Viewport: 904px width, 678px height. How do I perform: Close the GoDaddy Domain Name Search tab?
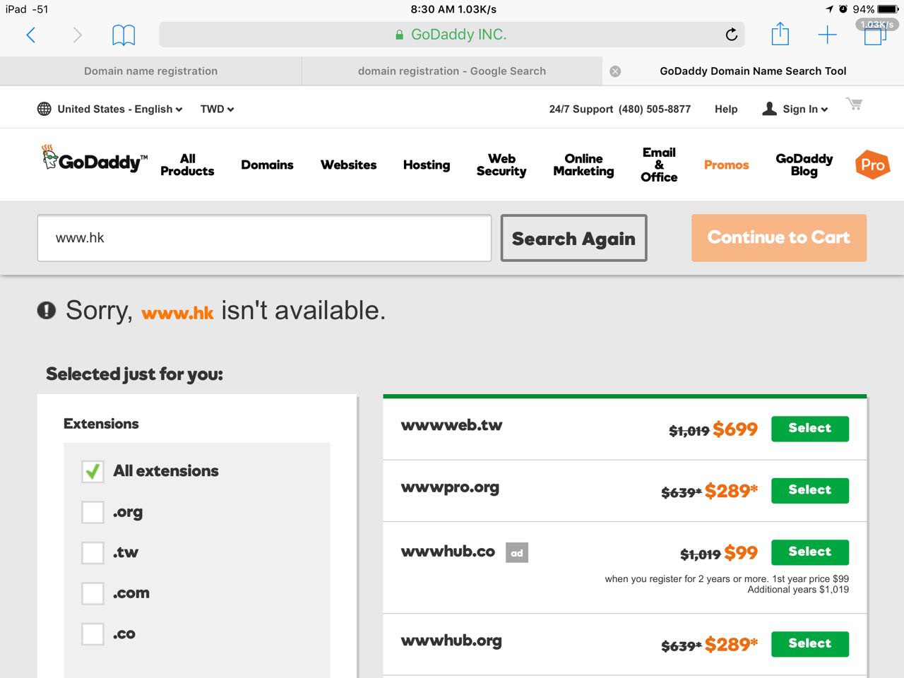615,71
